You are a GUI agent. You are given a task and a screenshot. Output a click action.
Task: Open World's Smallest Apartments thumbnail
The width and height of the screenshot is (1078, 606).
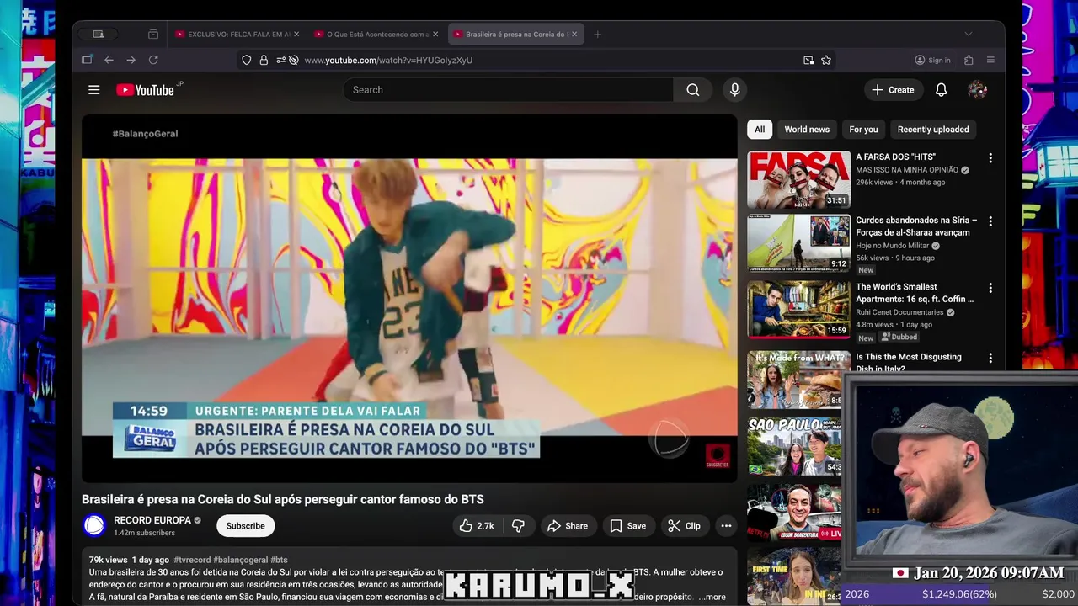tap(798, 310)
